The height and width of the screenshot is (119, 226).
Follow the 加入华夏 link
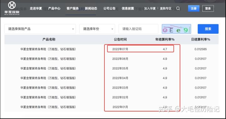(150, 8)
